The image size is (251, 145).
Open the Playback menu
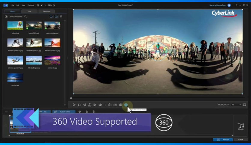[x=31, y=5]
